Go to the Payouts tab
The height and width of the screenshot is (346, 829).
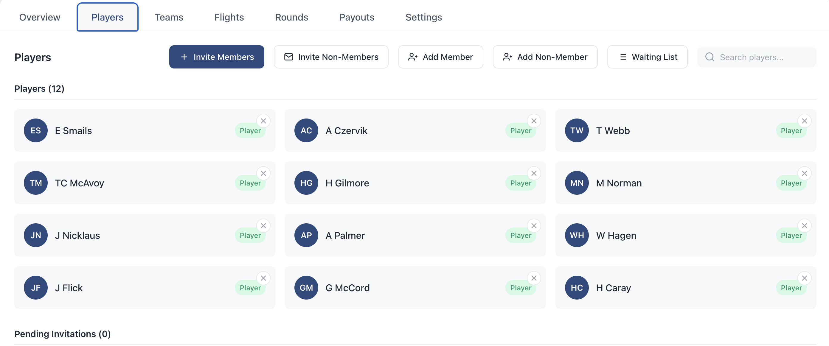(x=357, y=17)
